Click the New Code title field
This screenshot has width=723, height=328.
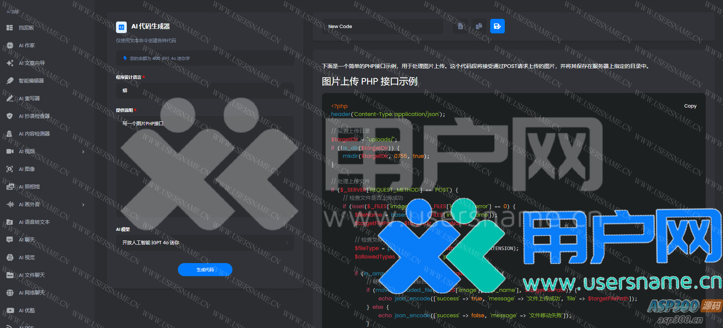tap(383, 27)
